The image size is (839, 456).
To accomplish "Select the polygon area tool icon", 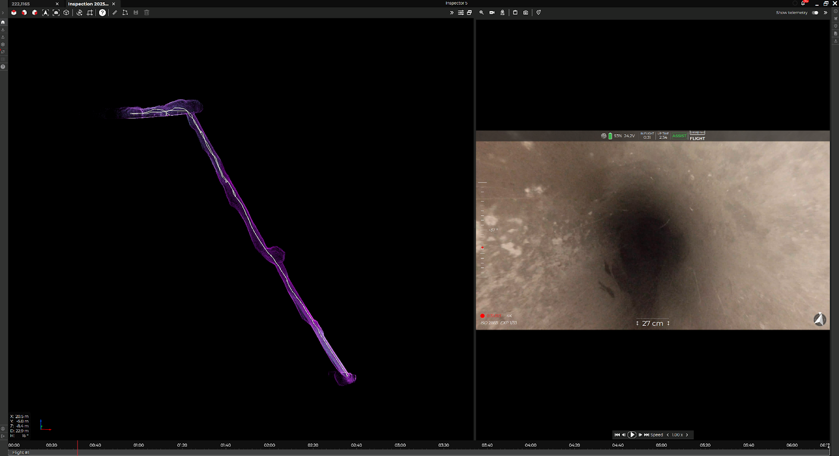I will 125,13.
